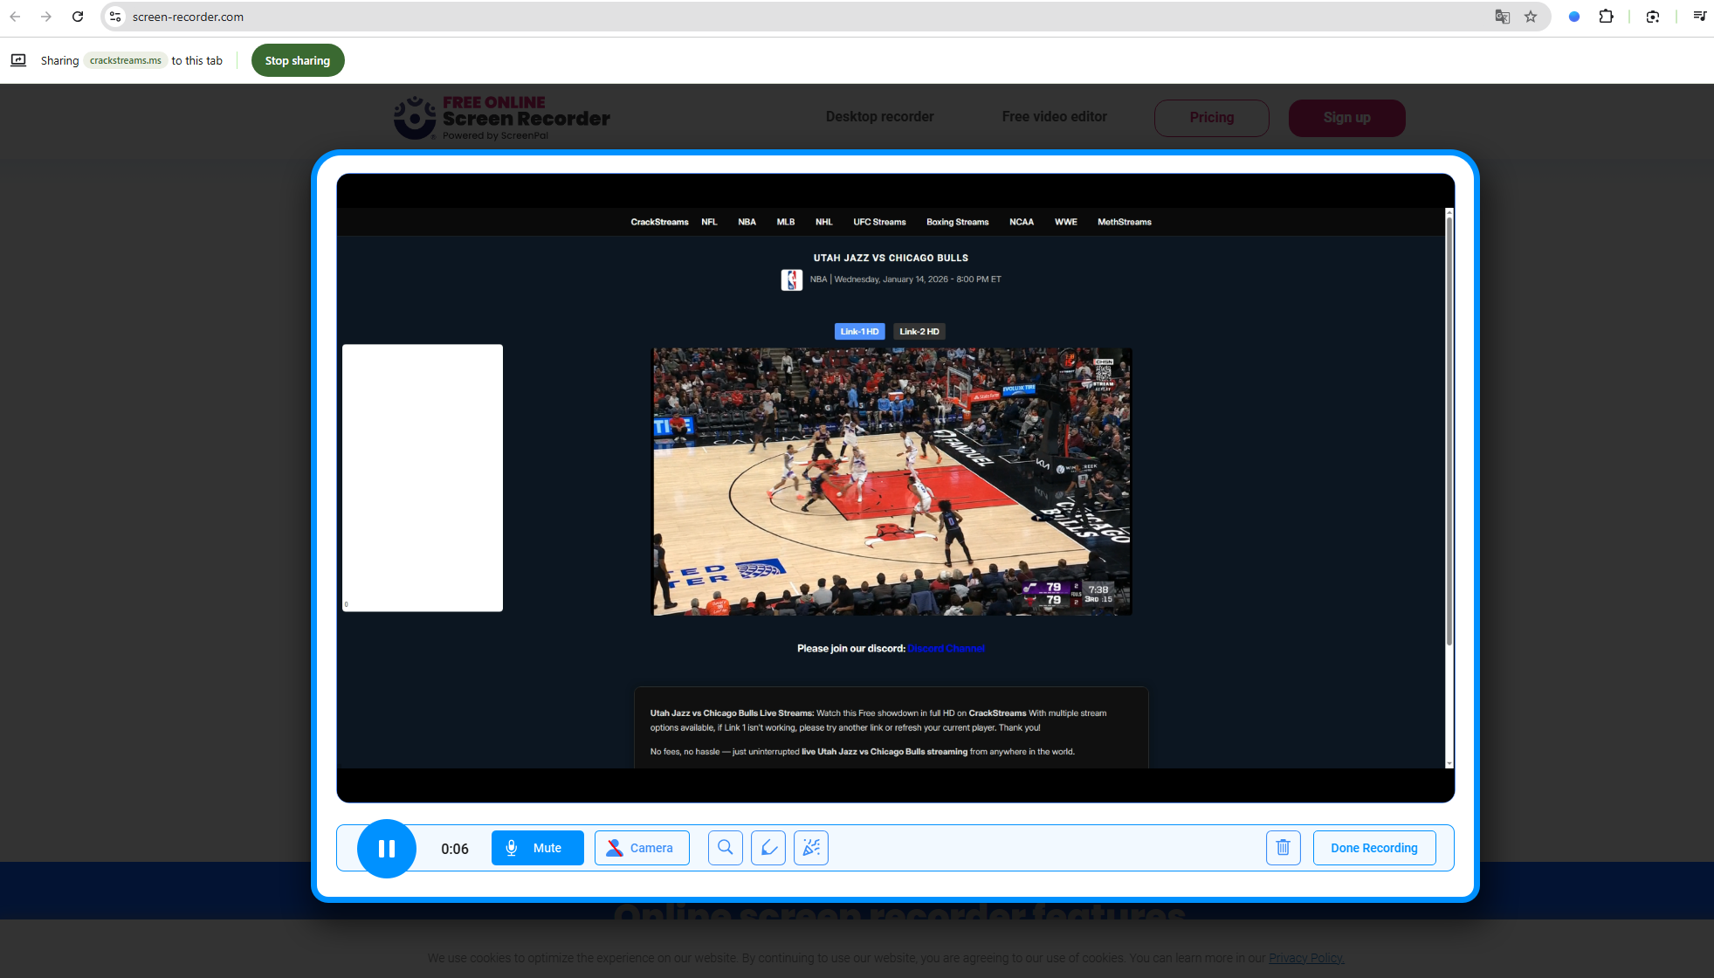Open the Pricing page
Viewport: 1714px width, 978px height.
[x=1211, y=117]
